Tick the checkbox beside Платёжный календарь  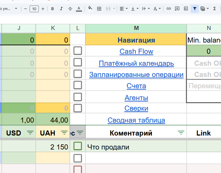tap(78, 62)
